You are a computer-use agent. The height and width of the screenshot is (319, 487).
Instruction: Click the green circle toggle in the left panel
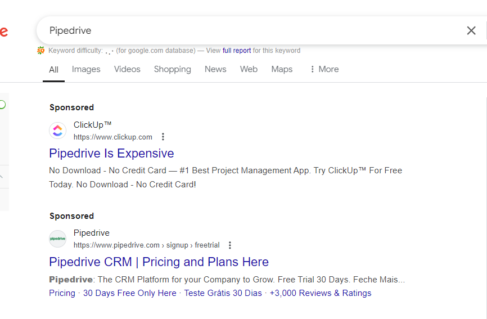tap(2, 105)
